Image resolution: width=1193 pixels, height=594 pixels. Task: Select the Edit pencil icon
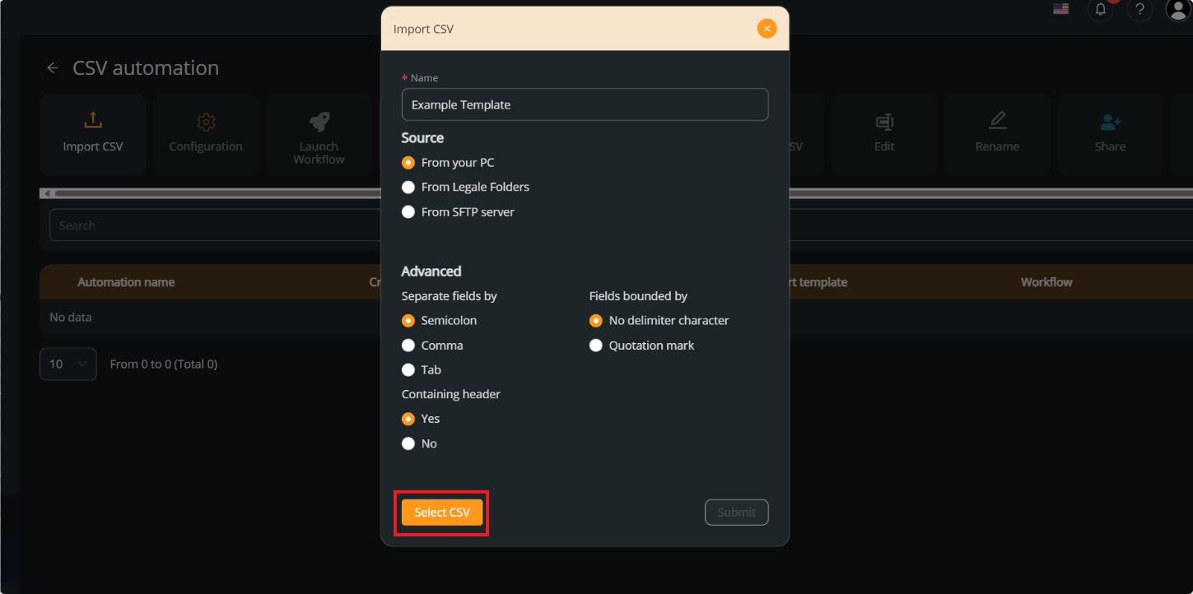[x=883, y=121]
